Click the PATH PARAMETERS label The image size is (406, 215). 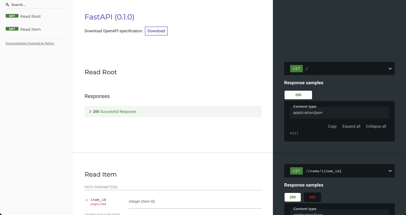coord(101,187)
